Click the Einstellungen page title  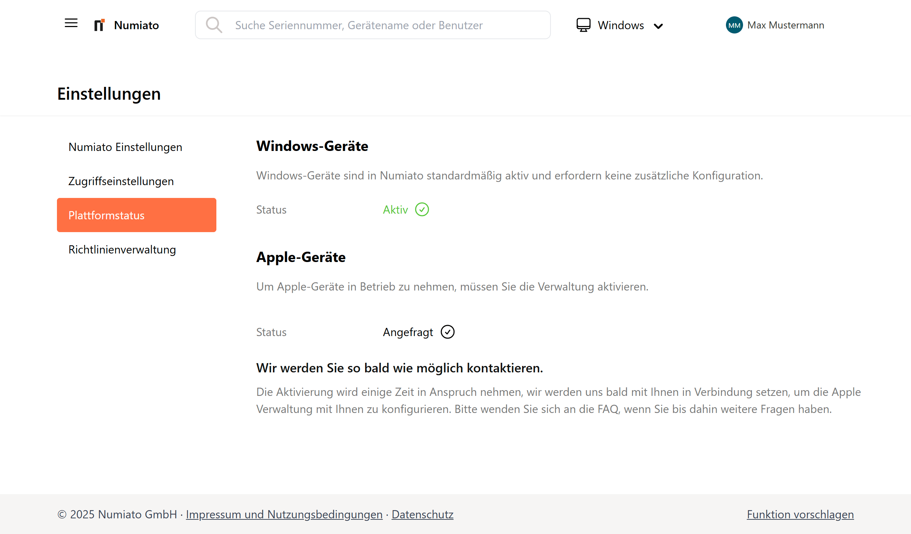click(109, 94)
